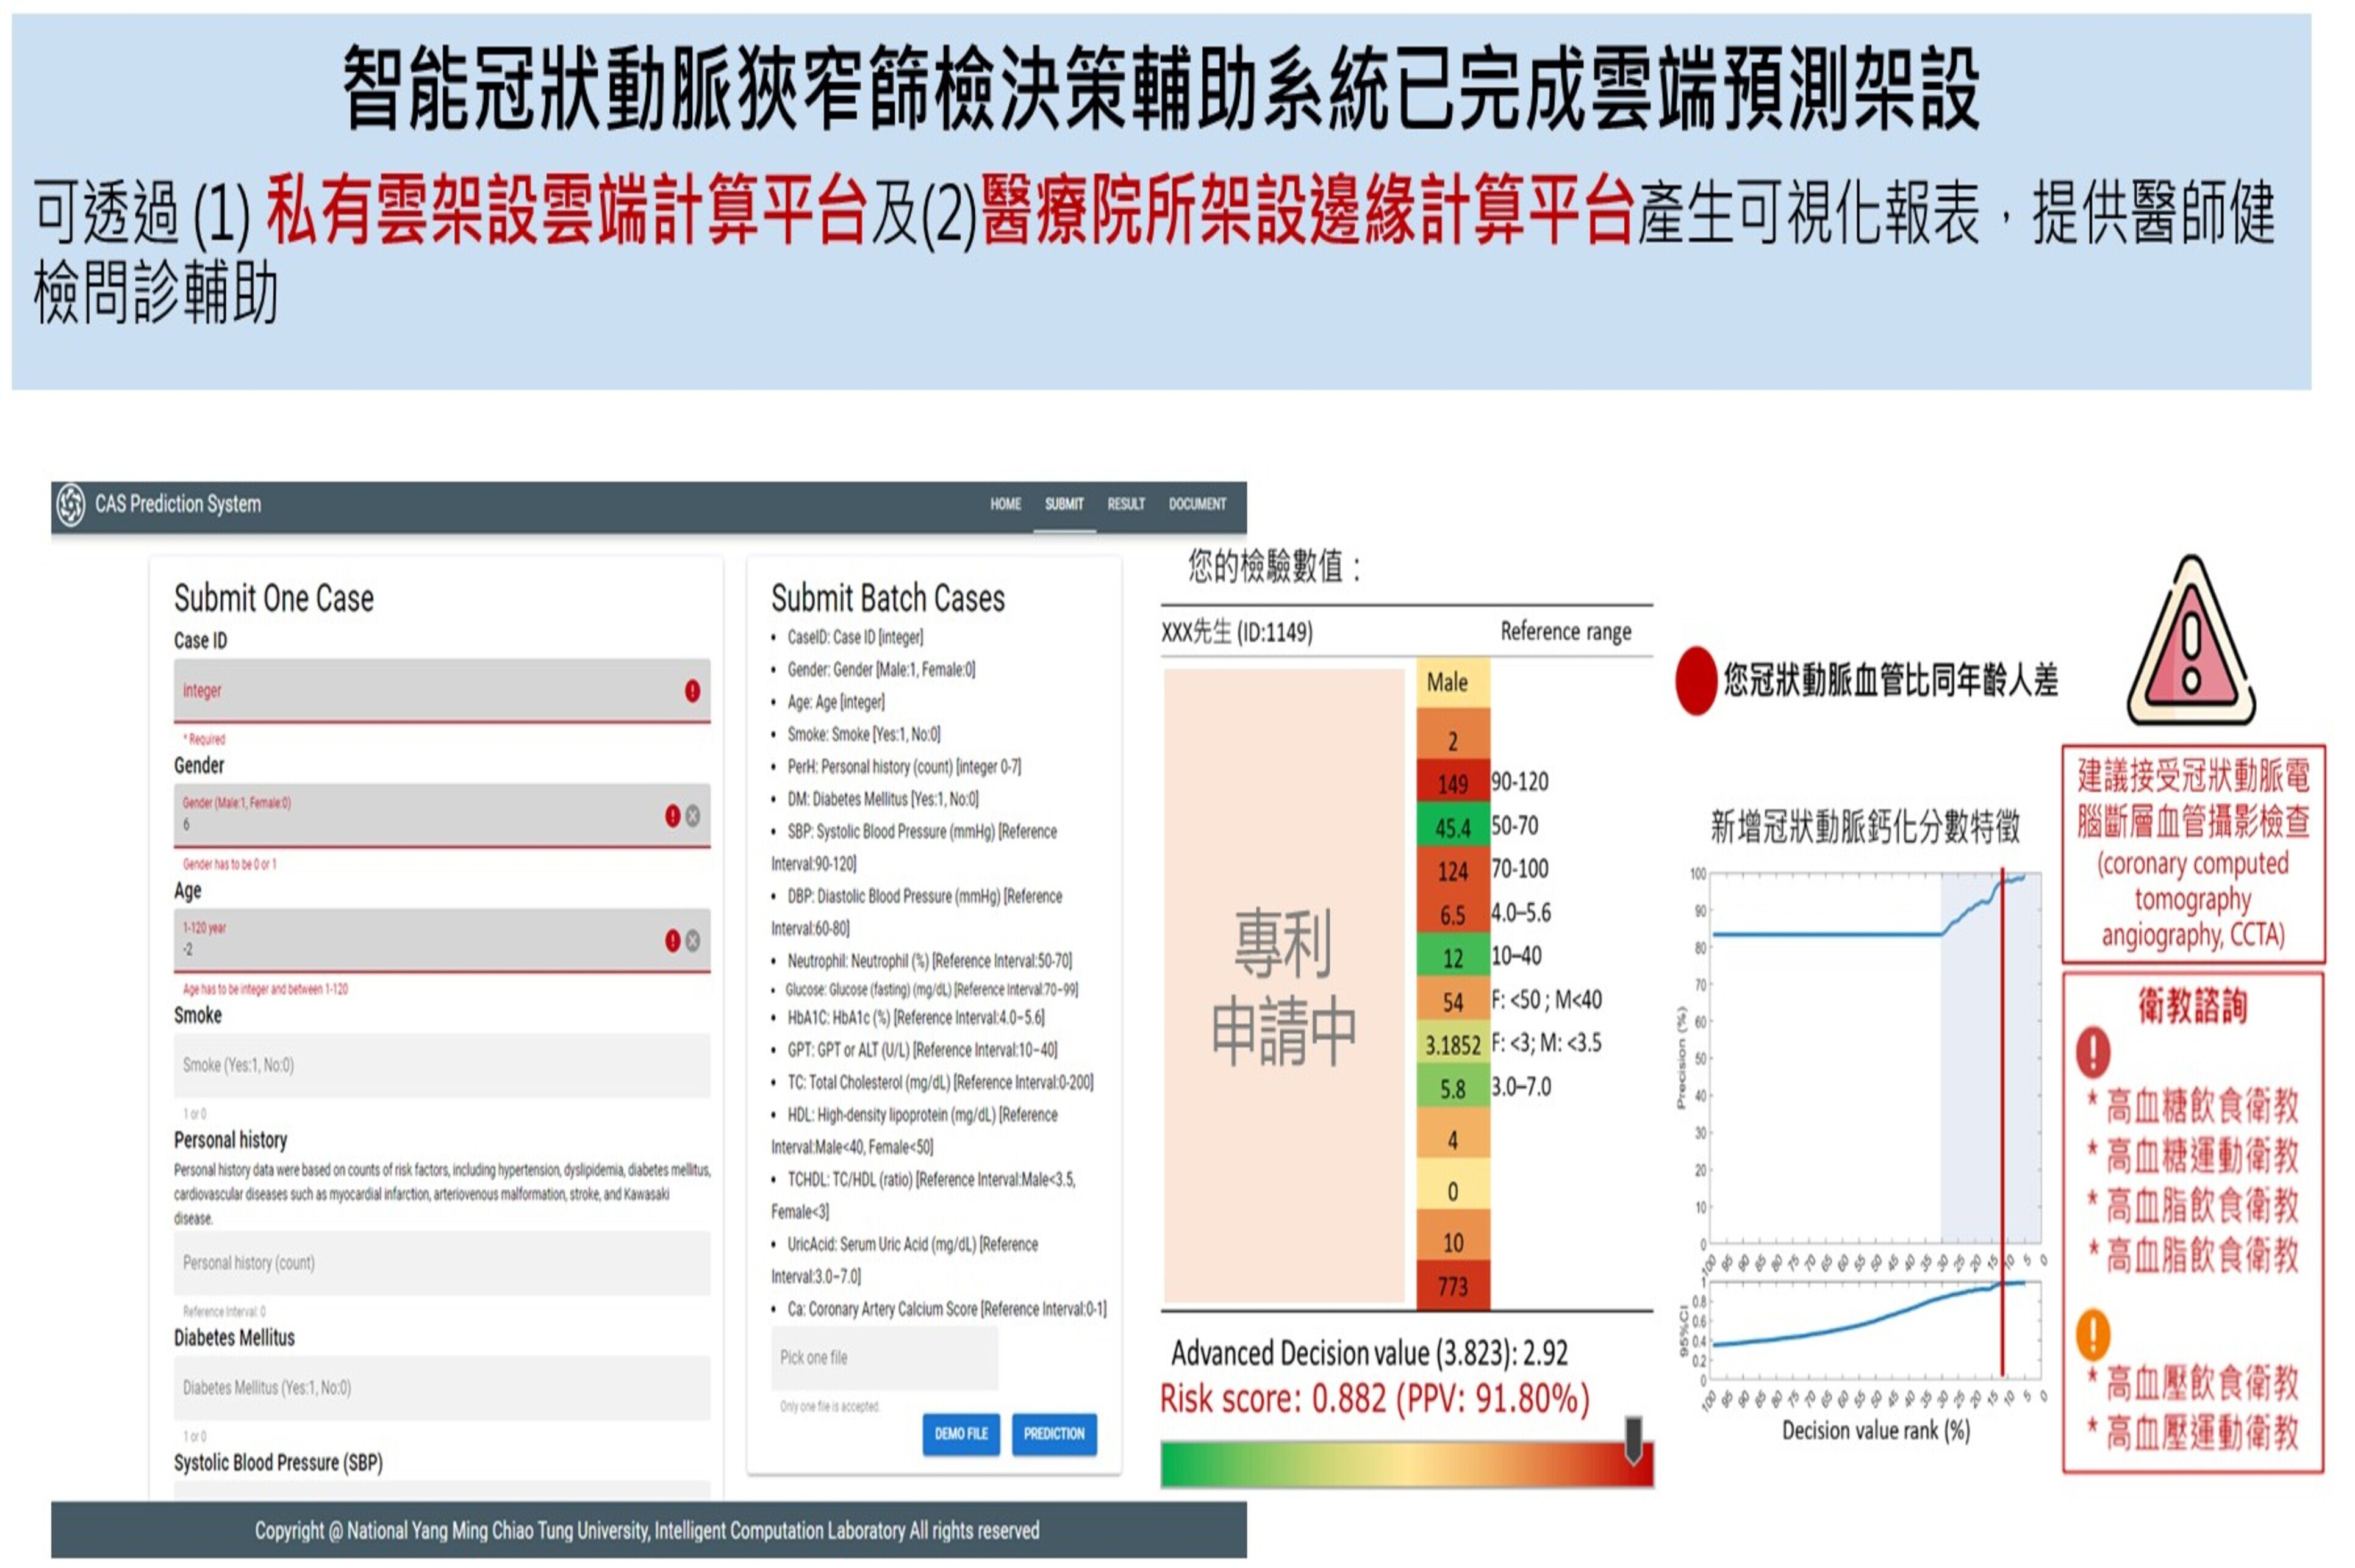Click the Submit One Case heading

point(274,598)
